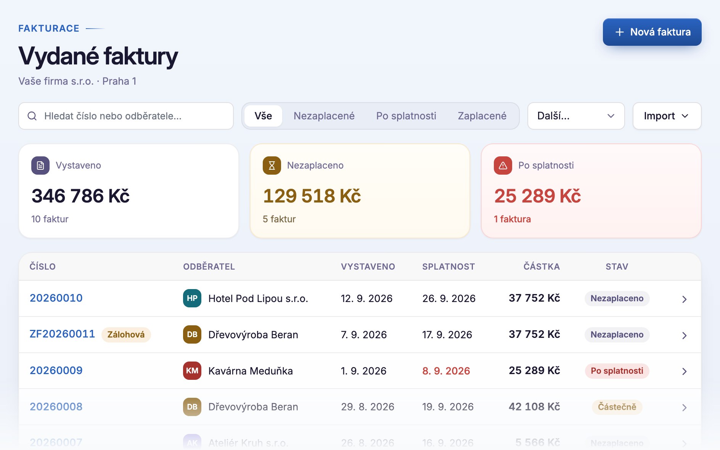This screenshot has height=450, width=720.
Task: Click the Kavárna Meduňka customer name
Action: point(251,371)
